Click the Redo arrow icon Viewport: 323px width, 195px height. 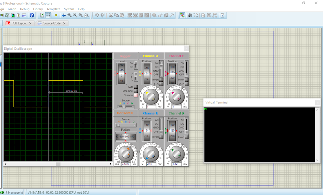click(102, 15)
